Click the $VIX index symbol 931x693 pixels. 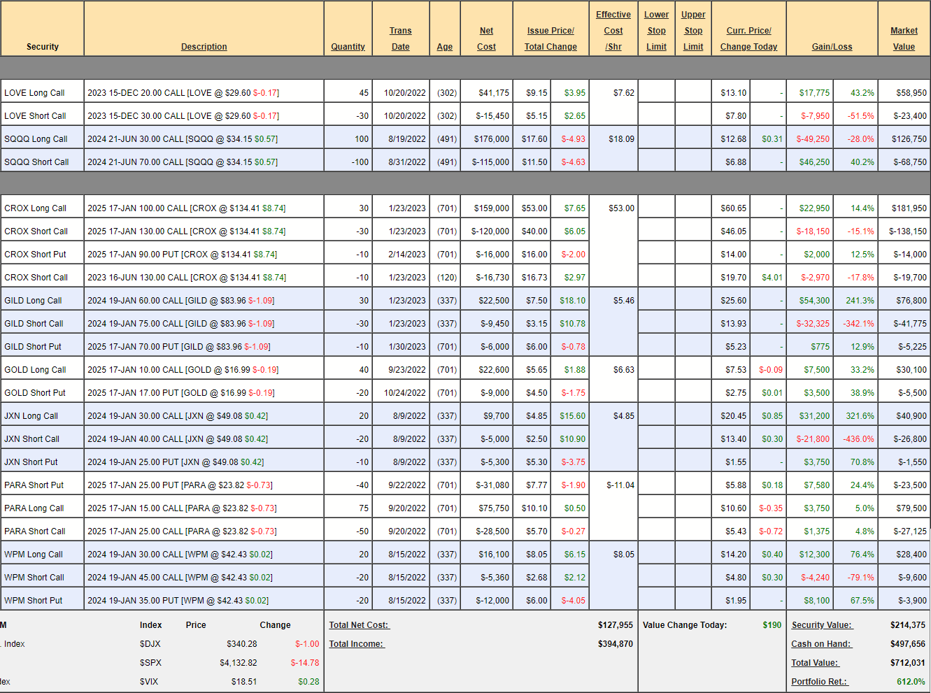(x=149, y=682)
